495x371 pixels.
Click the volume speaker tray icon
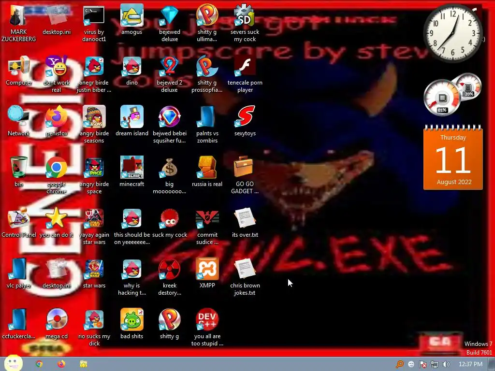point(446,364)
